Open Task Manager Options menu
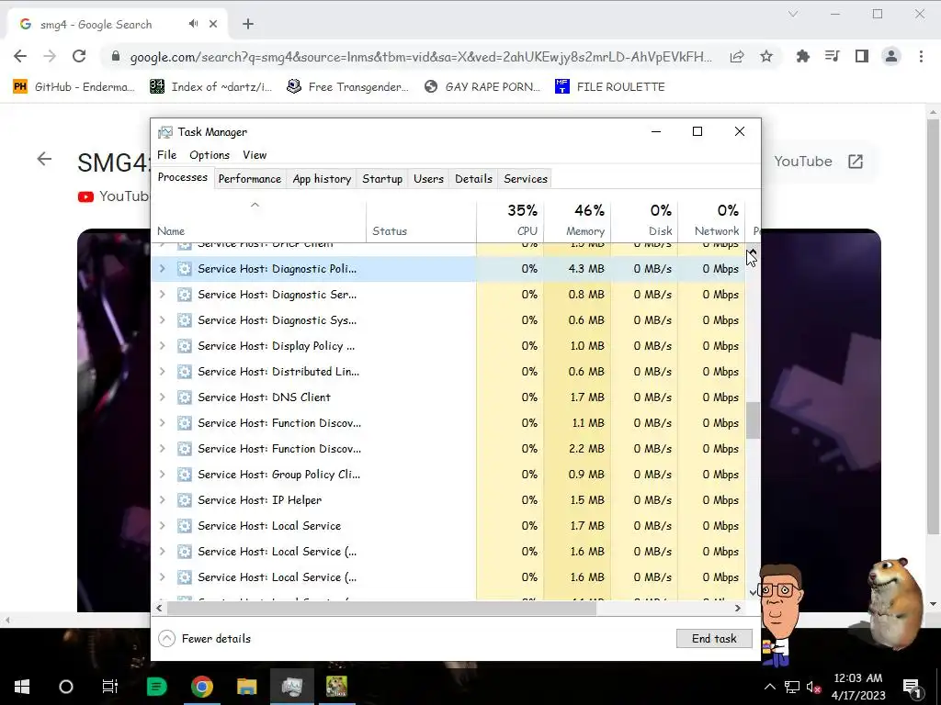The image size is (941, 705). pyautogui.click(x=210, y=154)
